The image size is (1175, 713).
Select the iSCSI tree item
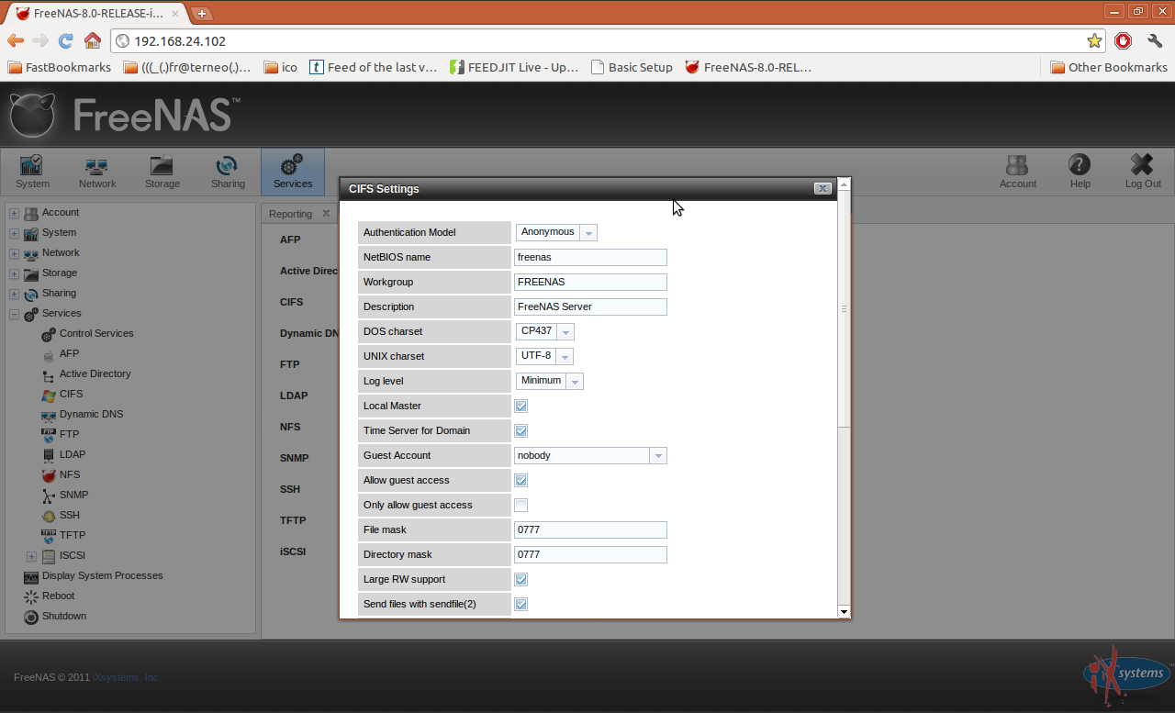(72, 555)
